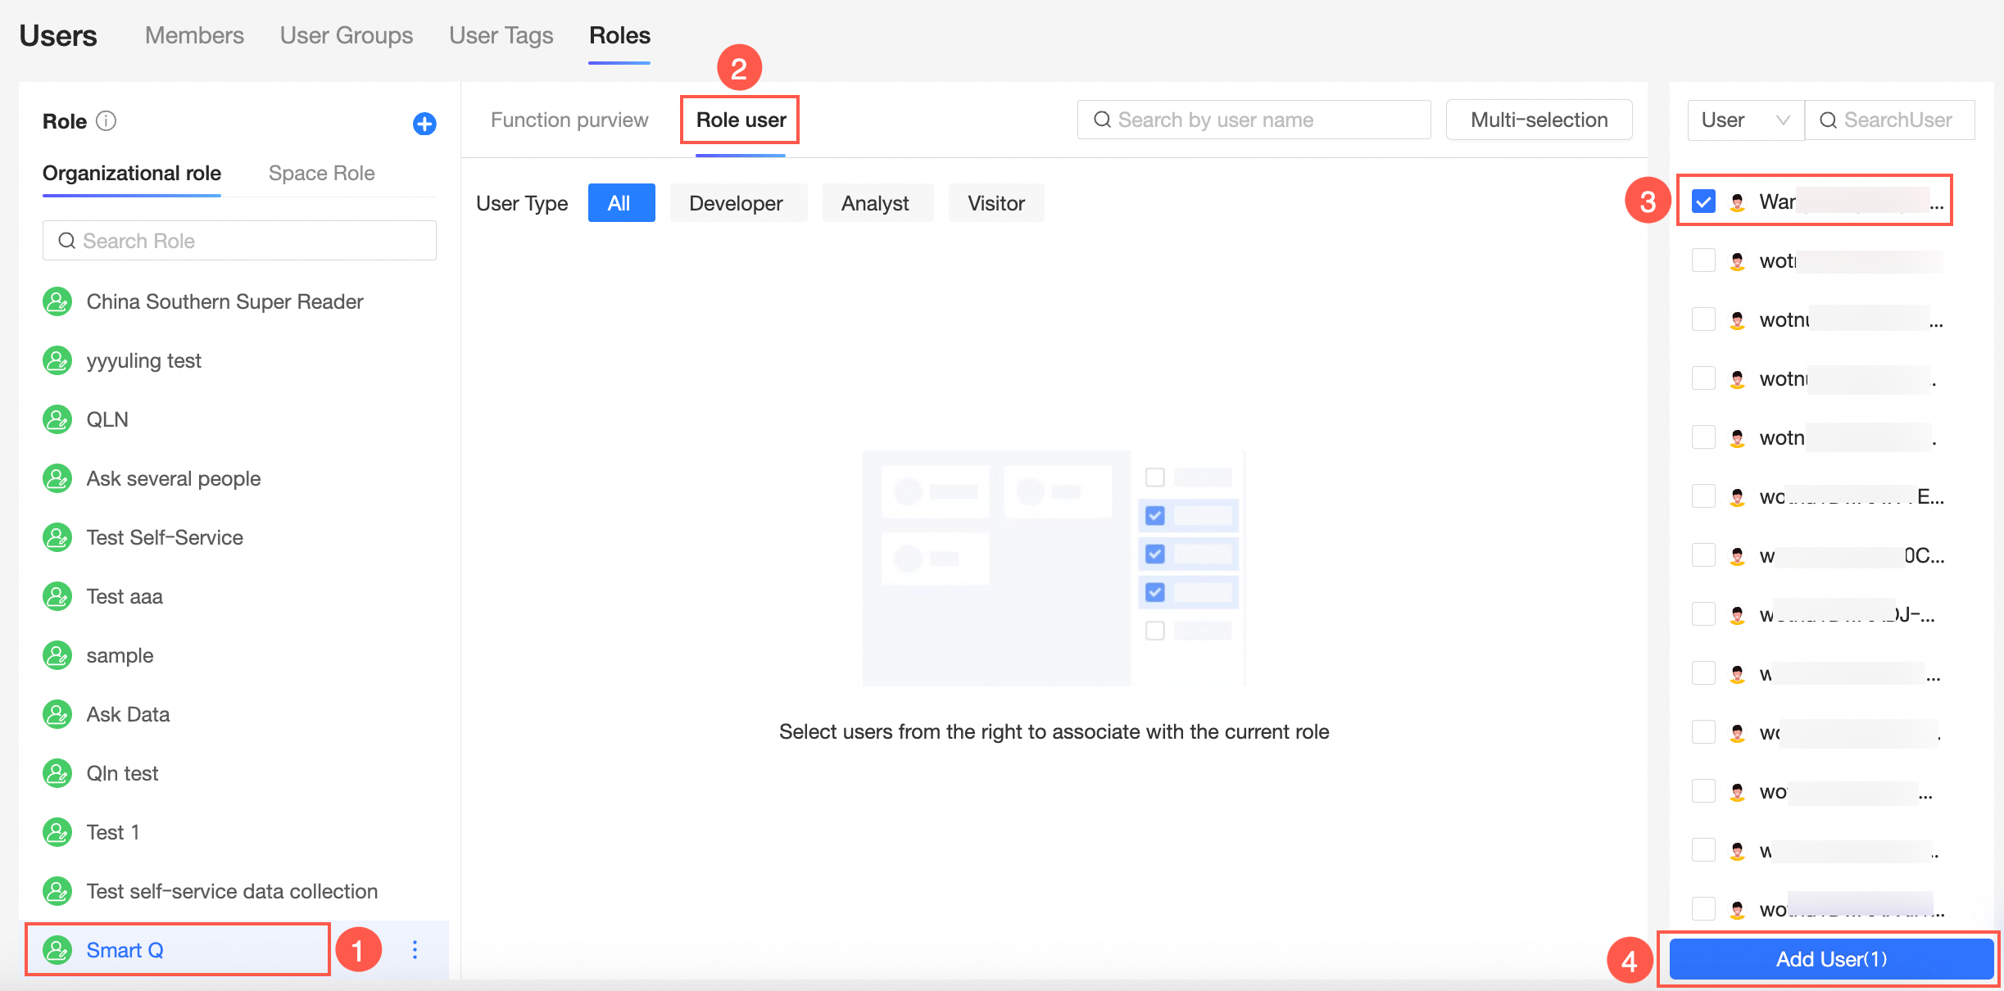This screenshot has width=2004, height=991.
Task: Open the User Groups tab
Action: pyautogui.click(x=346, y=35)
